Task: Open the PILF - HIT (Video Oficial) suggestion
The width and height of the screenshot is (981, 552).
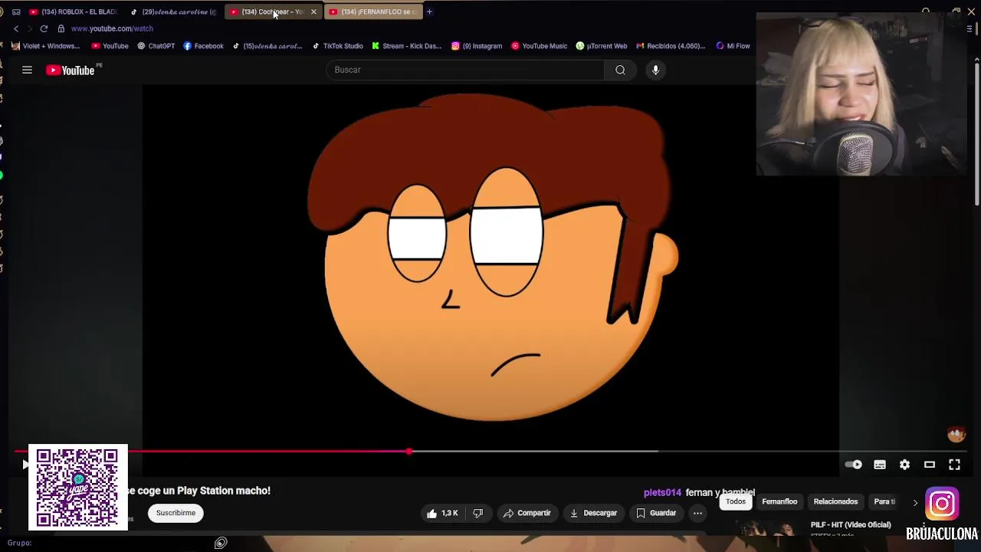Action: 851,525
